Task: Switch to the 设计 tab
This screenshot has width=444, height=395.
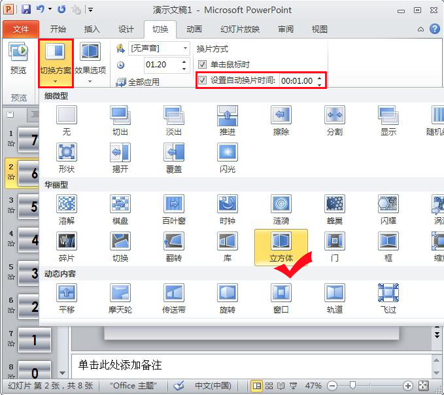Action: (126, 29)
